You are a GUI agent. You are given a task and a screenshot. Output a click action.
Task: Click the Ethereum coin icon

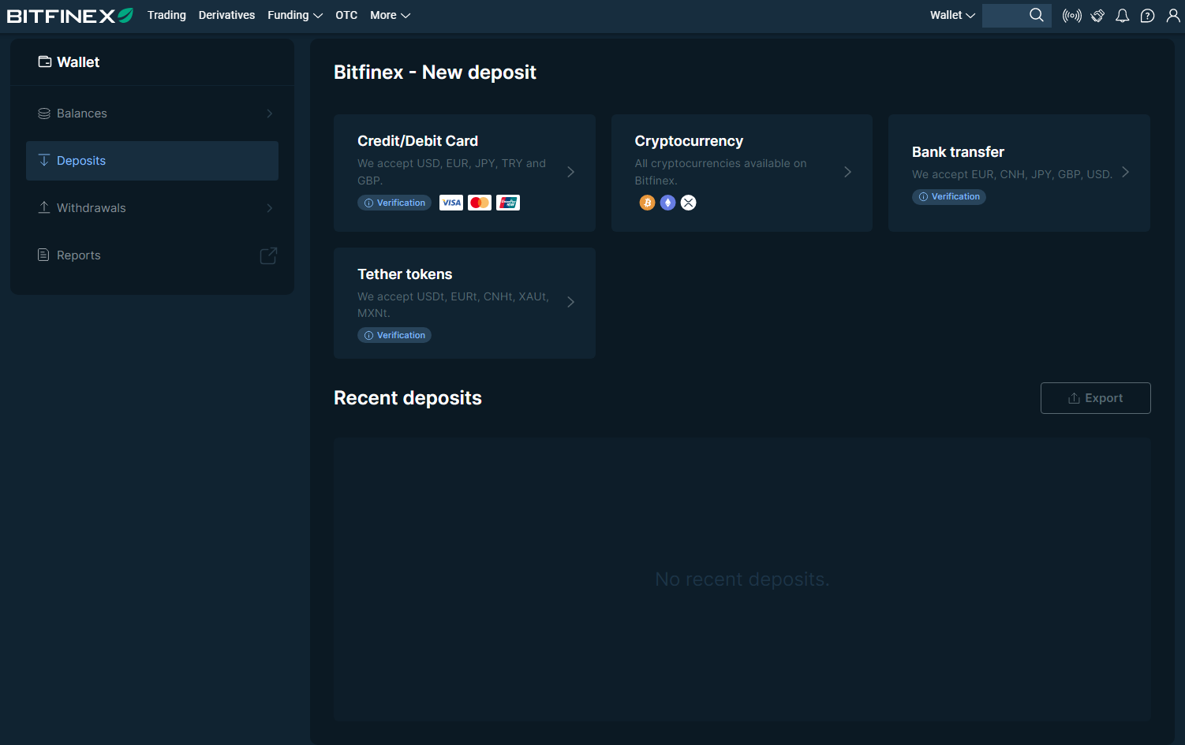coord(668,203)
